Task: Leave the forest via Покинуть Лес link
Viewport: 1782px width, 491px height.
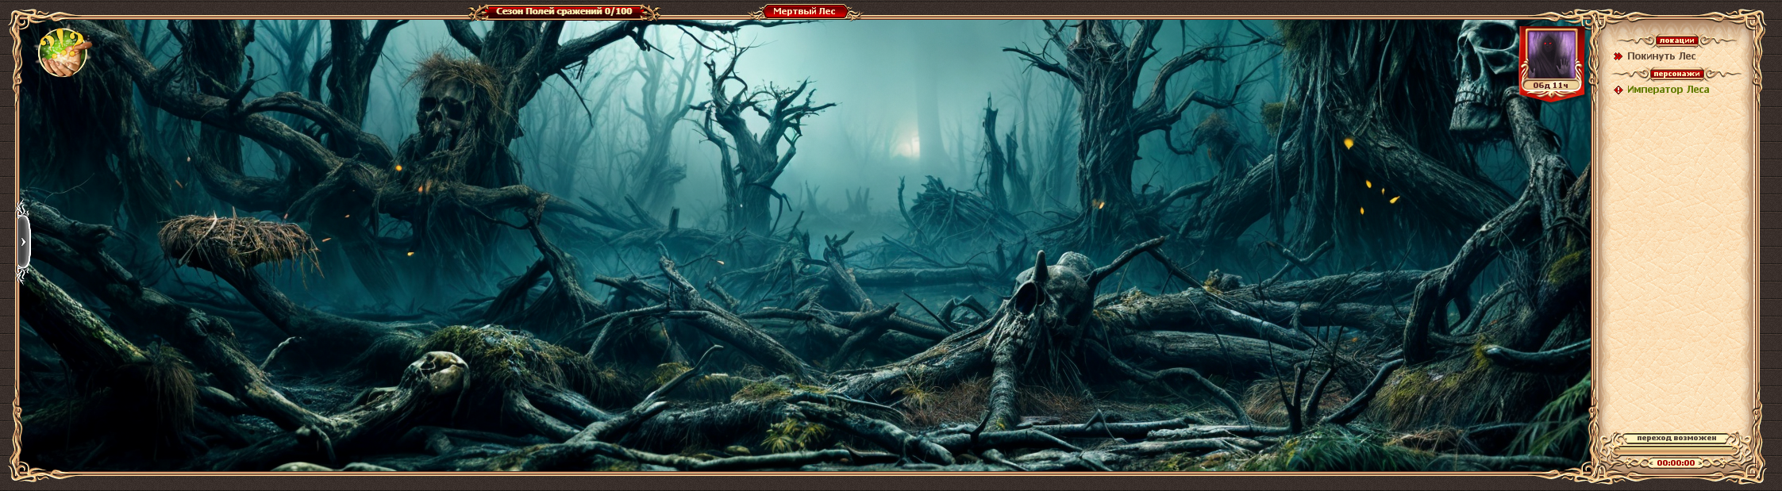Action: point(1661,56)
